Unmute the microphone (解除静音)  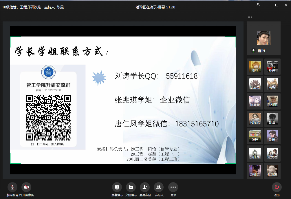pos(12,187)
